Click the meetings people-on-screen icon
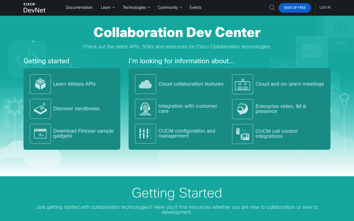 (243, 84)
